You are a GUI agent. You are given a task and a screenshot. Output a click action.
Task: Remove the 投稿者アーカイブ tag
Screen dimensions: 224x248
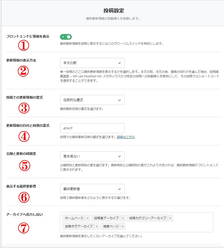[123, 218]
